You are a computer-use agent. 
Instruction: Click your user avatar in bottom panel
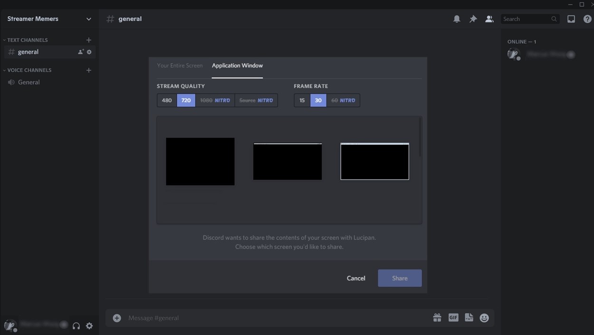(10, 326)
